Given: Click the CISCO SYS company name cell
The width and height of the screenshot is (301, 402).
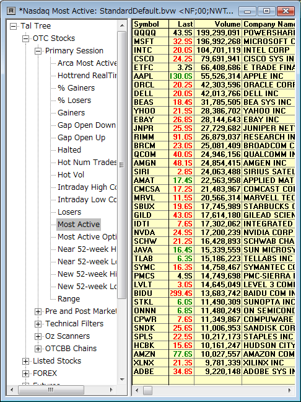Looking at the screenshot, I should point(269,59).
